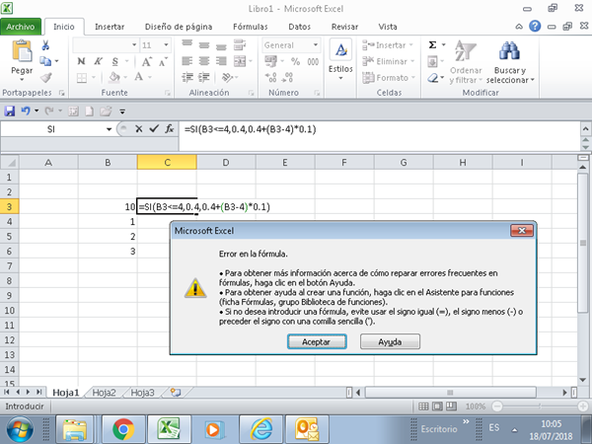Open Buscar y seleccionar menu
592x444 pixels.
pos(510,62)
